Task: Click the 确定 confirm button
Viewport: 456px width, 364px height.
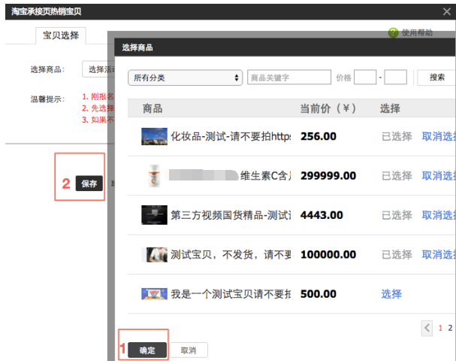Action: 147,350
